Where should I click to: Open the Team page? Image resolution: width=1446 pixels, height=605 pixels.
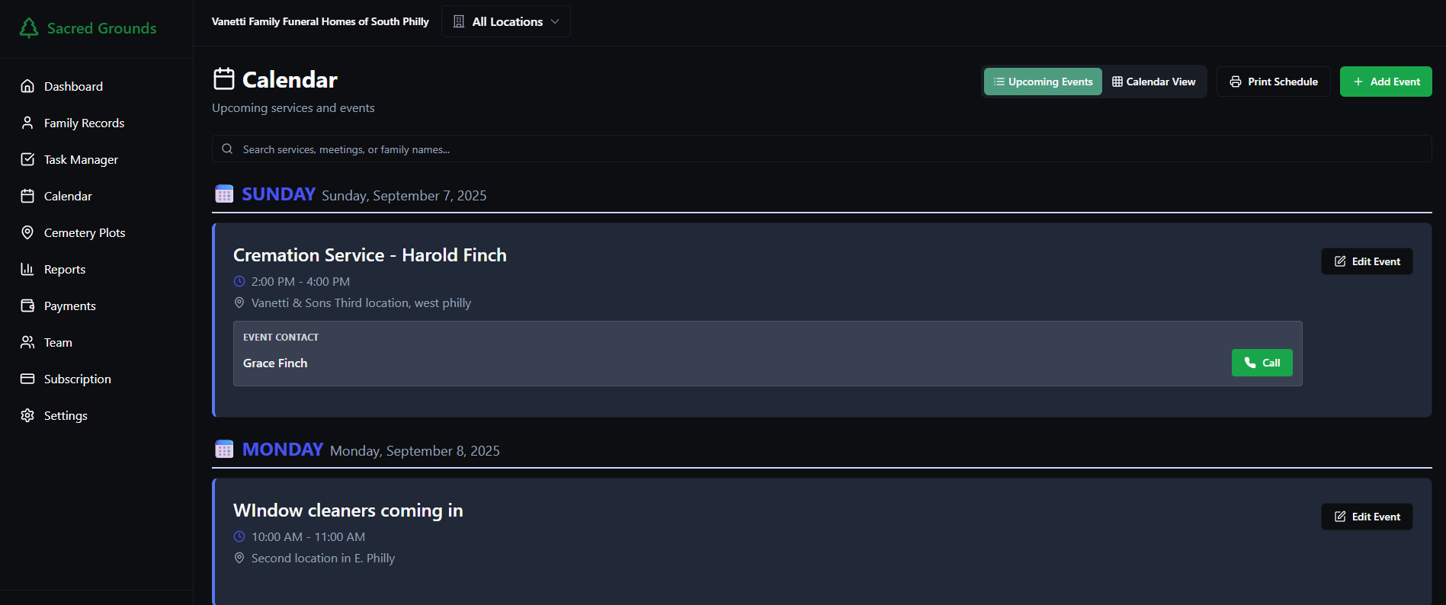58,342
